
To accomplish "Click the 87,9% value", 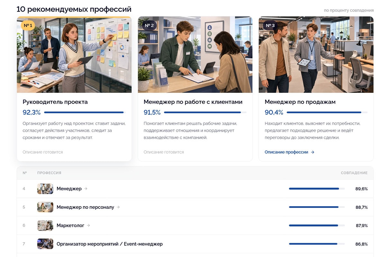I will coord(362,226).
